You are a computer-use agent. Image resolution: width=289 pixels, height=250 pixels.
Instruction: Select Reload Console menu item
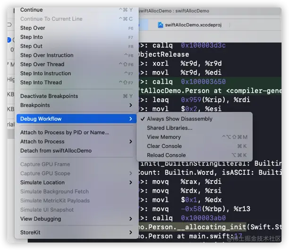click(x=195, y=155)
